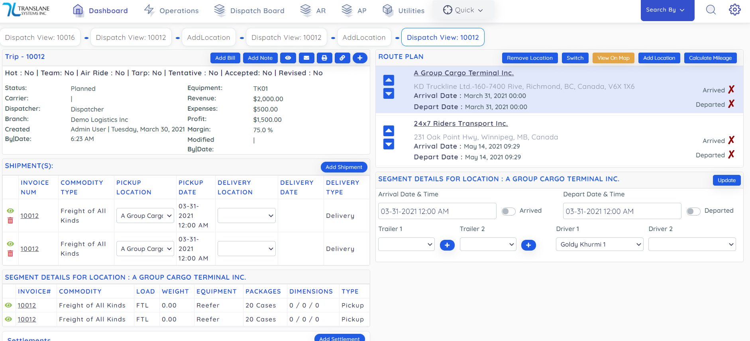Toggle the Arrived switch on

[x=509, y=211]
